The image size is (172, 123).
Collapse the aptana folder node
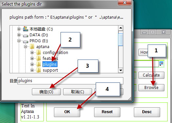pos(25,46)
